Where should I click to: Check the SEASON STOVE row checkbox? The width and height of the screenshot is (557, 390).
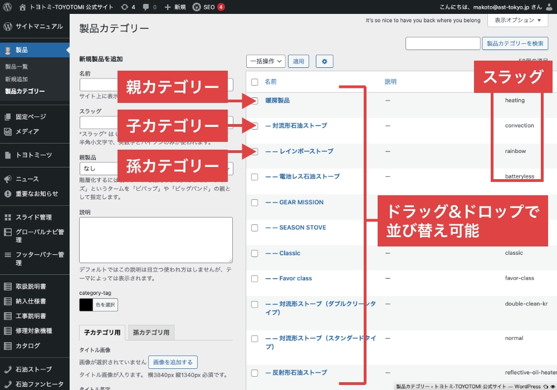pos(255,228)
